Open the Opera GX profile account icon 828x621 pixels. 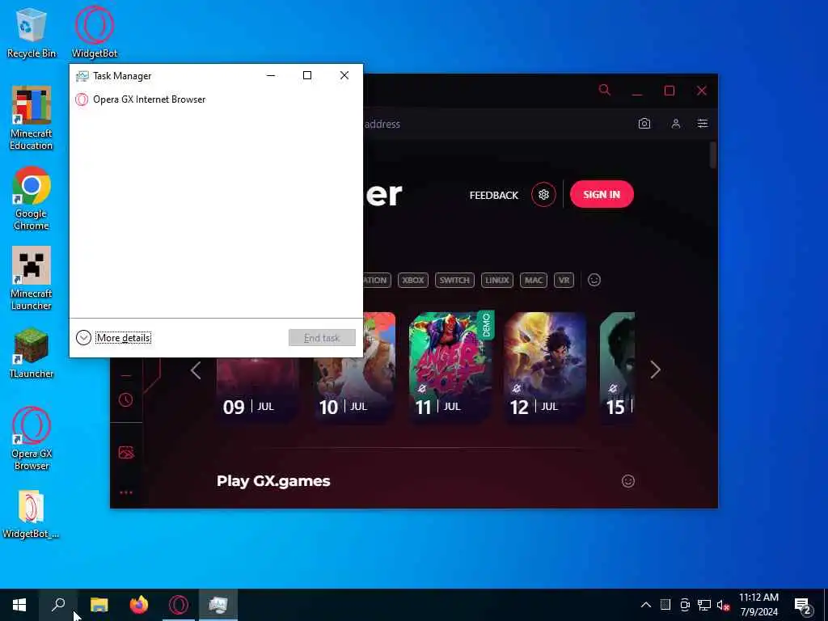coord(675,124)
